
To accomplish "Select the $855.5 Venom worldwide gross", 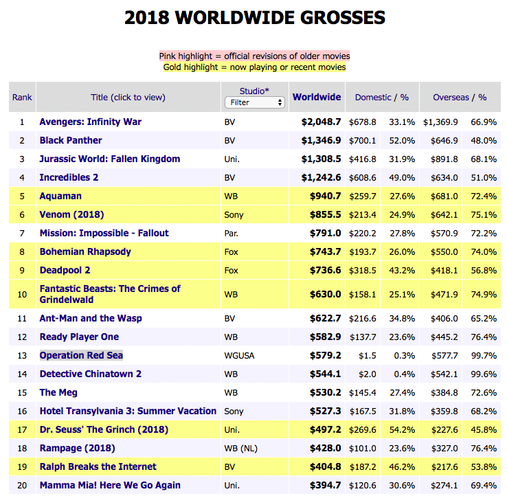I will [325, 215].
